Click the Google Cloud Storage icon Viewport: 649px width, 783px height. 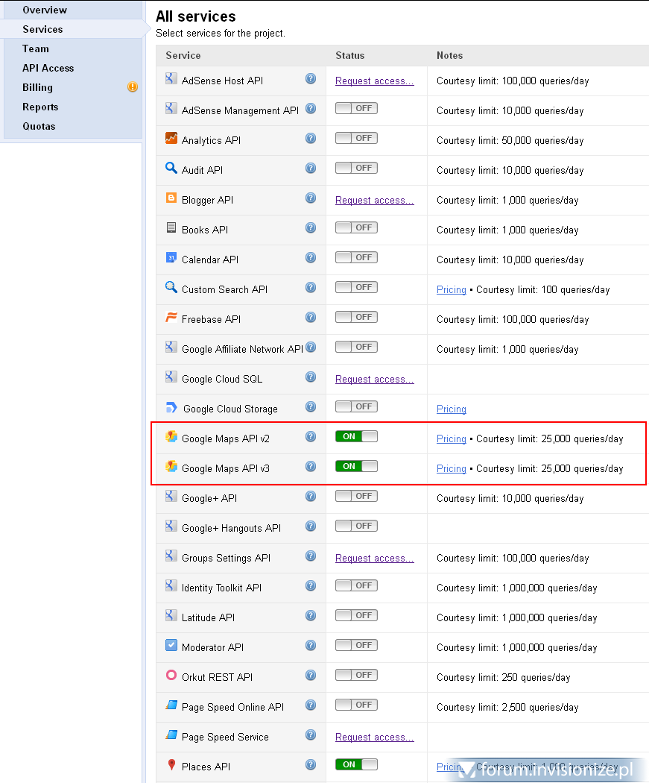point(171,407)
